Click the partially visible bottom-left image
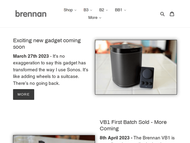 (54, 139)
